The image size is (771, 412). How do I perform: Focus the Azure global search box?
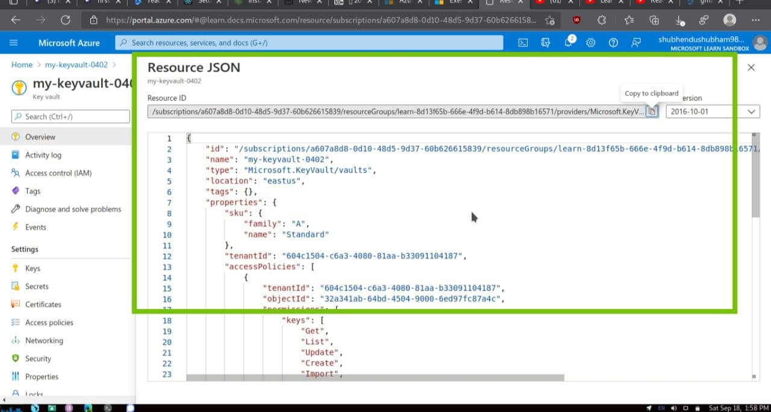[x=309, y=43]
